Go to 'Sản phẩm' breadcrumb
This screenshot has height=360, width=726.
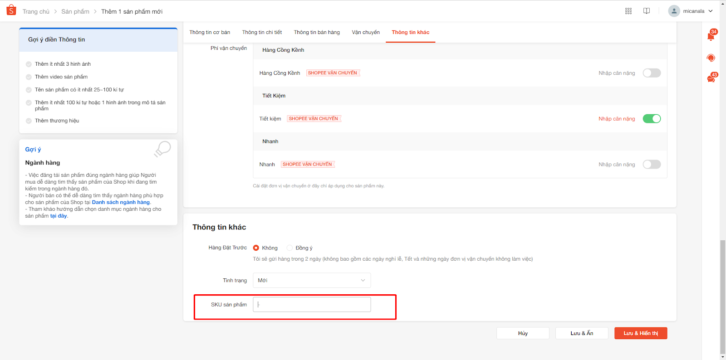pos(75,11)
